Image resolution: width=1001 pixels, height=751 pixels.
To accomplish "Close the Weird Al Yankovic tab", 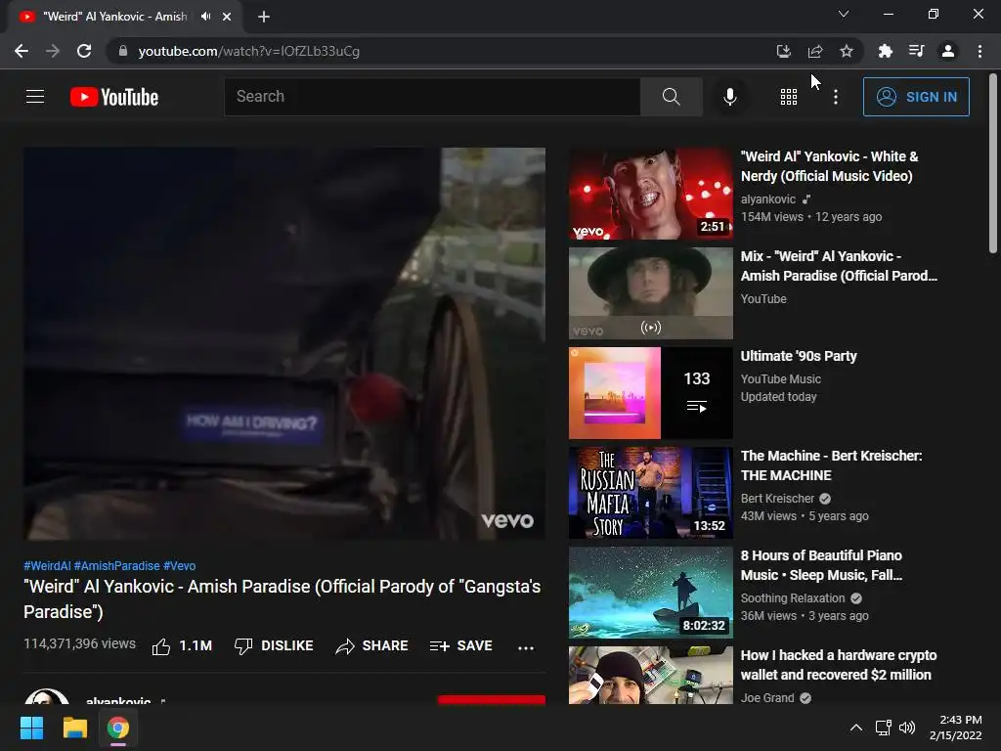I will (x=227, y=17).
